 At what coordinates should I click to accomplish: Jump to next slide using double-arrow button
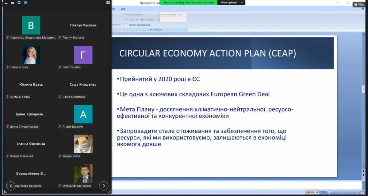coord(364,175)
